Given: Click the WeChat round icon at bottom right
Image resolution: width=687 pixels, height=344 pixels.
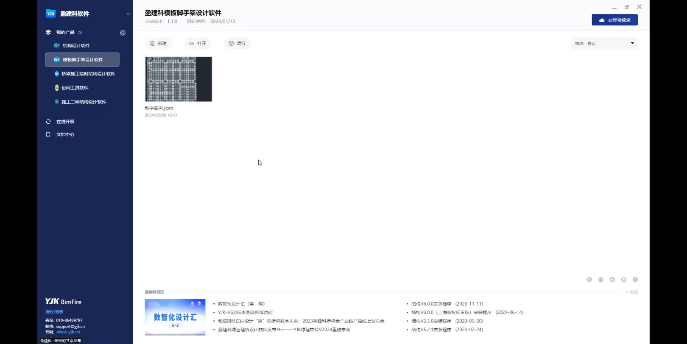Looking at the screenshot, I should click(589, 280).
